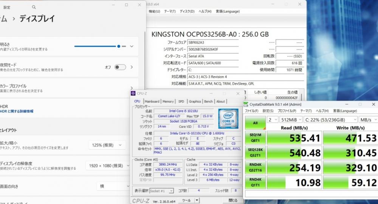Open night light settings chevron
Viewport: 378px width, 204px height.
(132, 67)
